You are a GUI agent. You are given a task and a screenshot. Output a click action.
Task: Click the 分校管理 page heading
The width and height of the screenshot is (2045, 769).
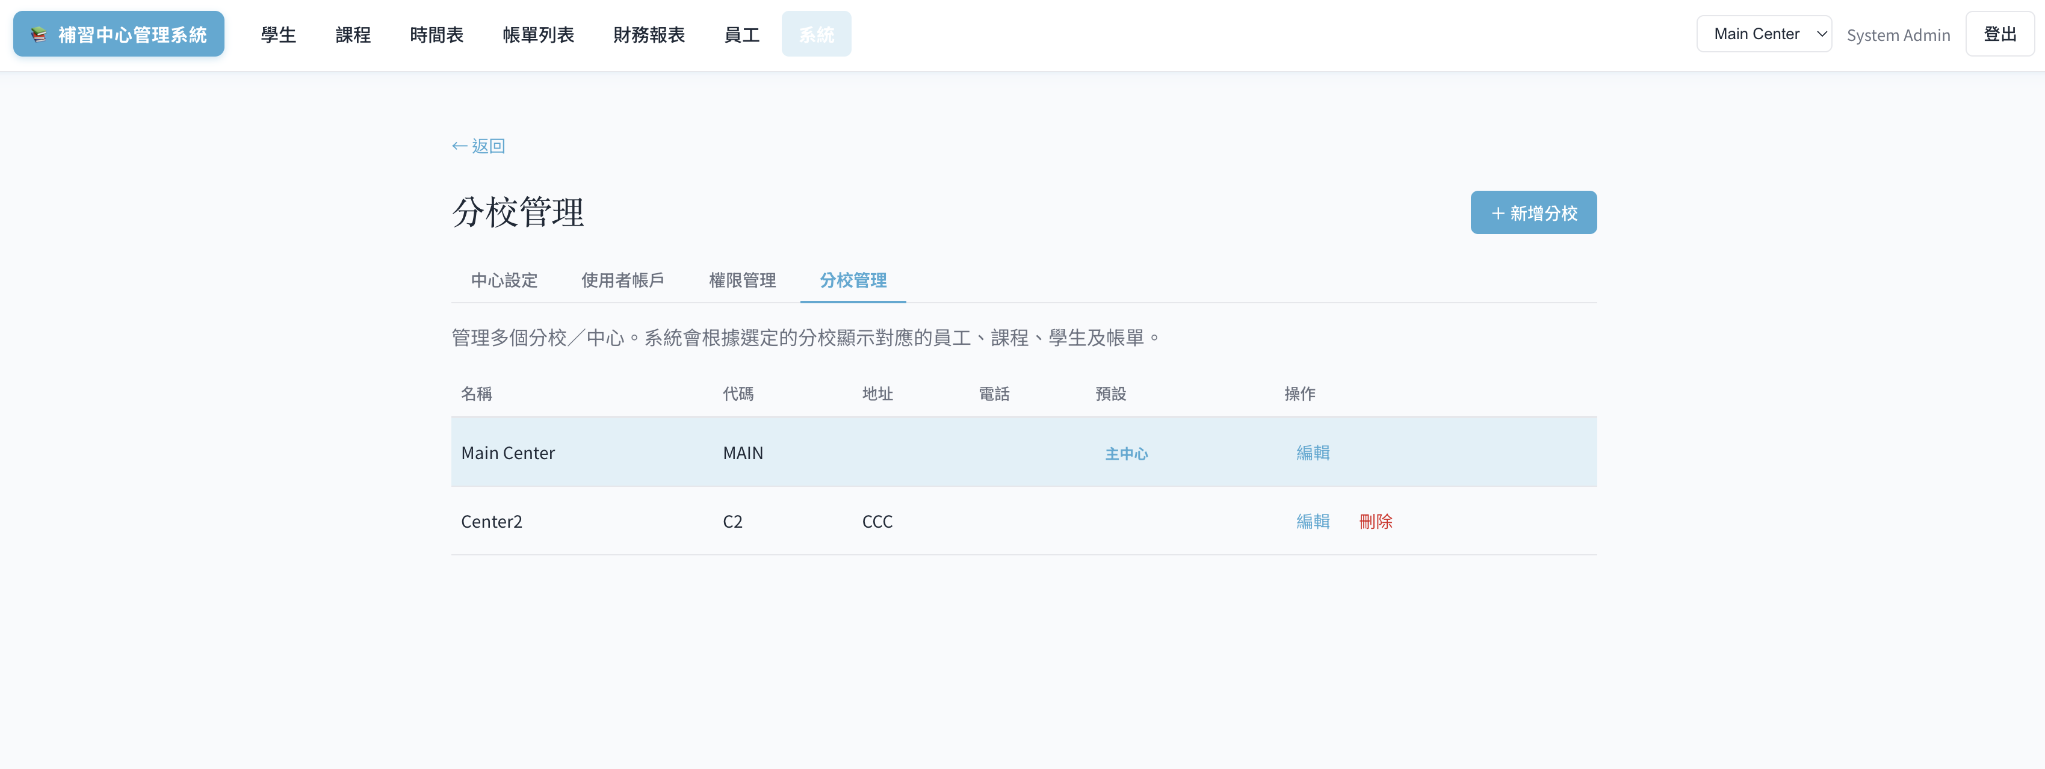tap(518, 212)
